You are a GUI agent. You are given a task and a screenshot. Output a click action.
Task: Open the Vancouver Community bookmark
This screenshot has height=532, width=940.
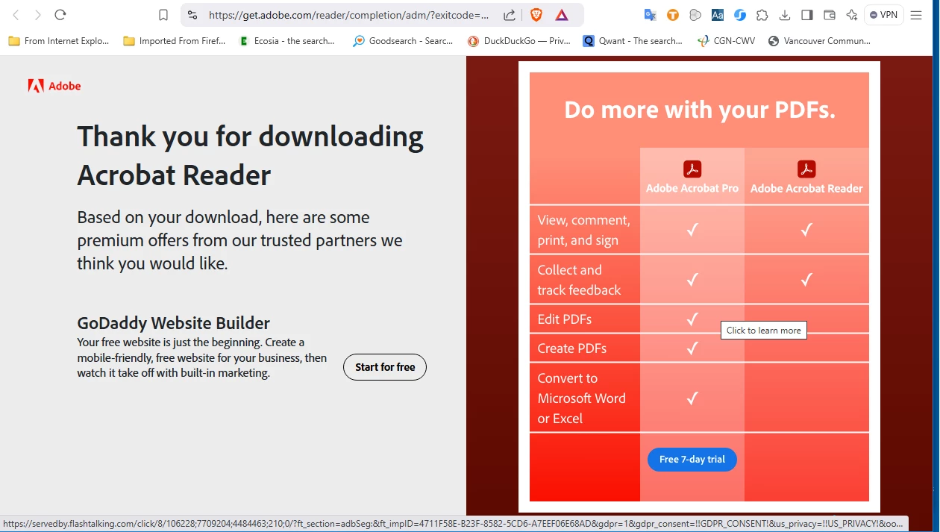819,41
